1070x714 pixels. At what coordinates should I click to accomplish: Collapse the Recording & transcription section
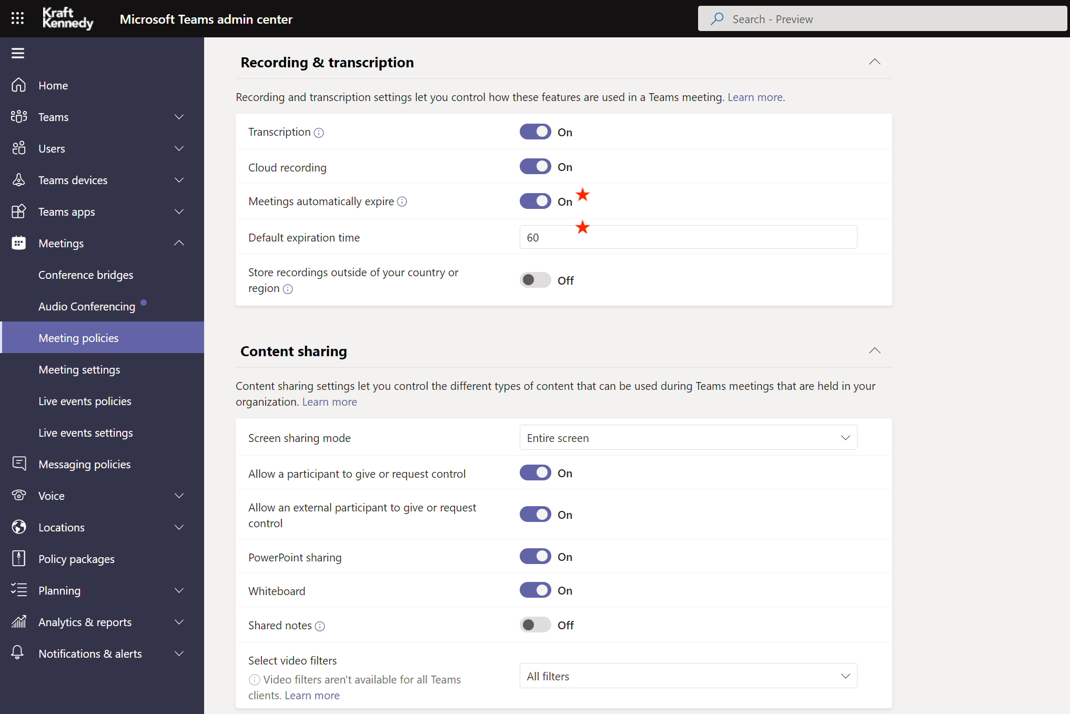874,62
